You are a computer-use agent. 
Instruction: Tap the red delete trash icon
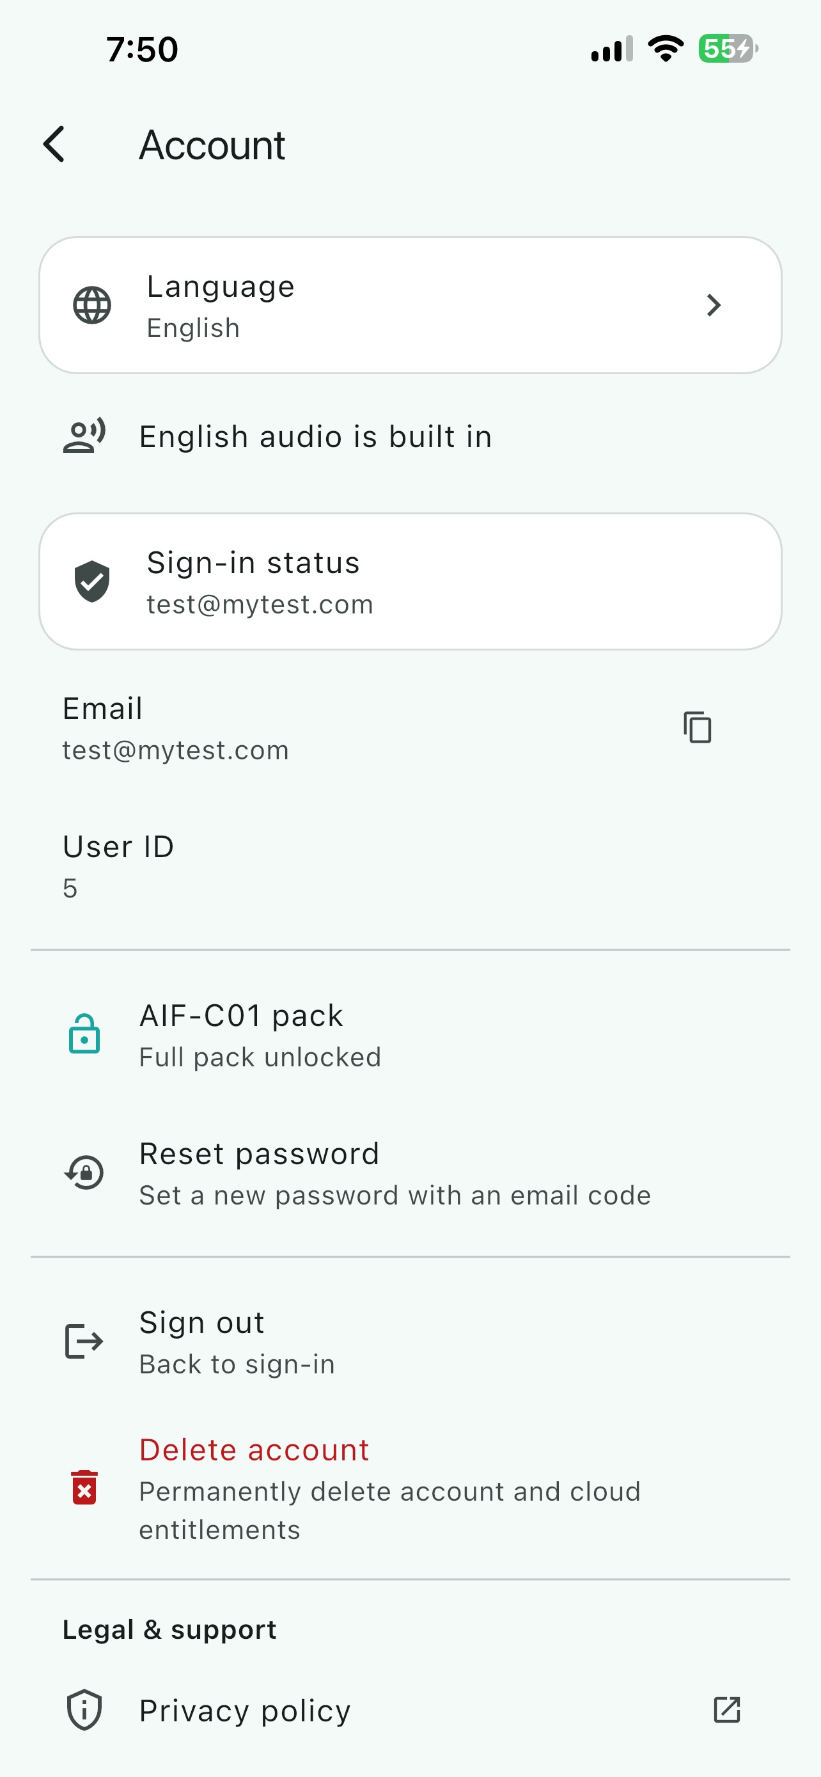84,1487
